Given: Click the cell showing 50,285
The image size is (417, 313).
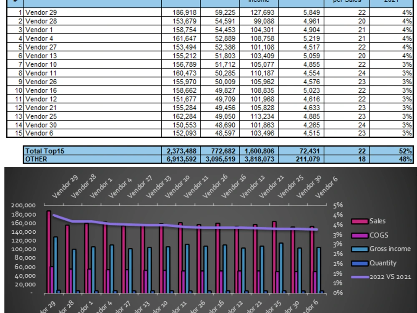Looking at the screenshot, I should point(220,73).
